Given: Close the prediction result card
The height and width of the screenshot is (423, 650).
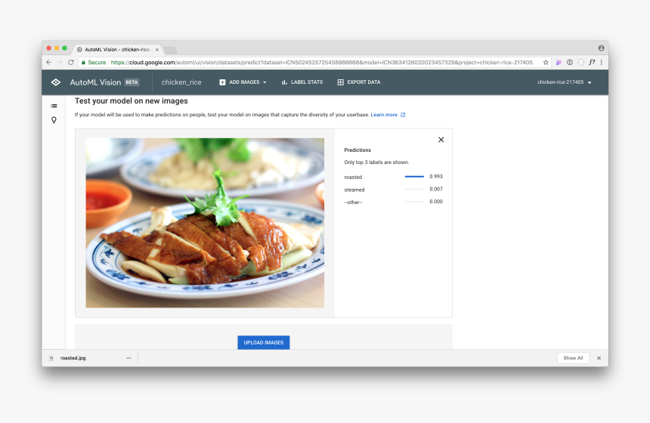Looking at the screenshot, I should 441,140.
